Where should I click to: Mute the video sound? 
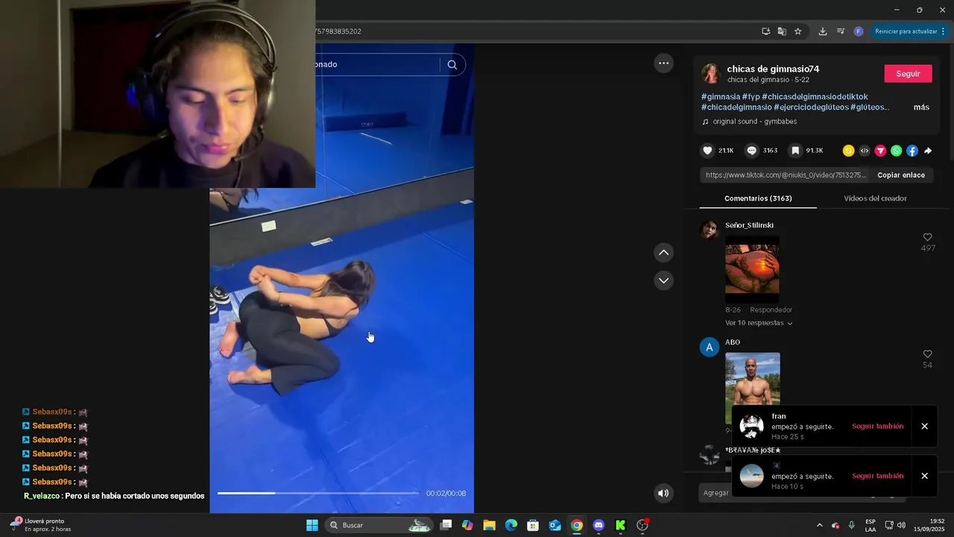coord(663,493)
